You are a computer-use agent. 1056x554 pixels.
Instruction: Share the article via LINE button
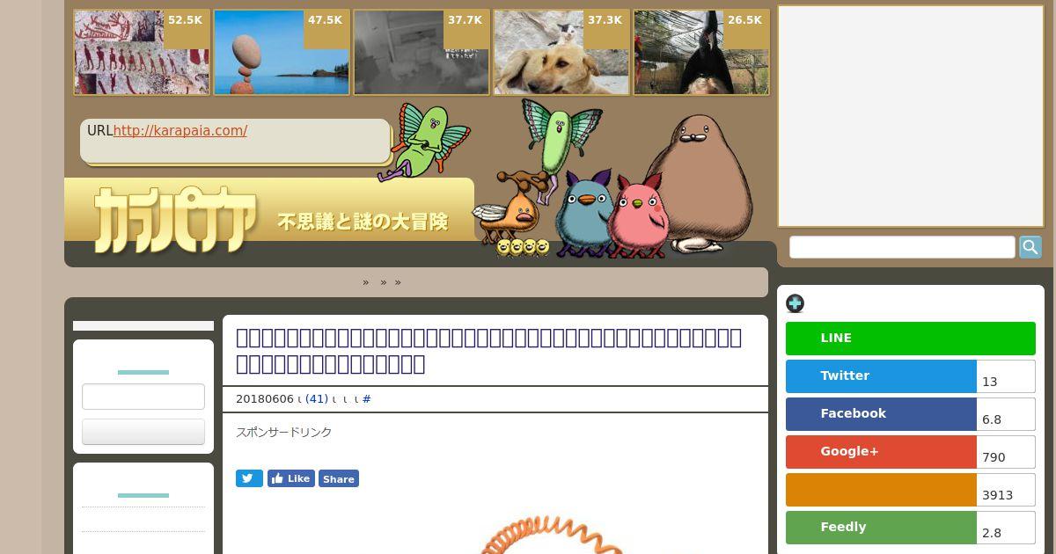[910, 339]
